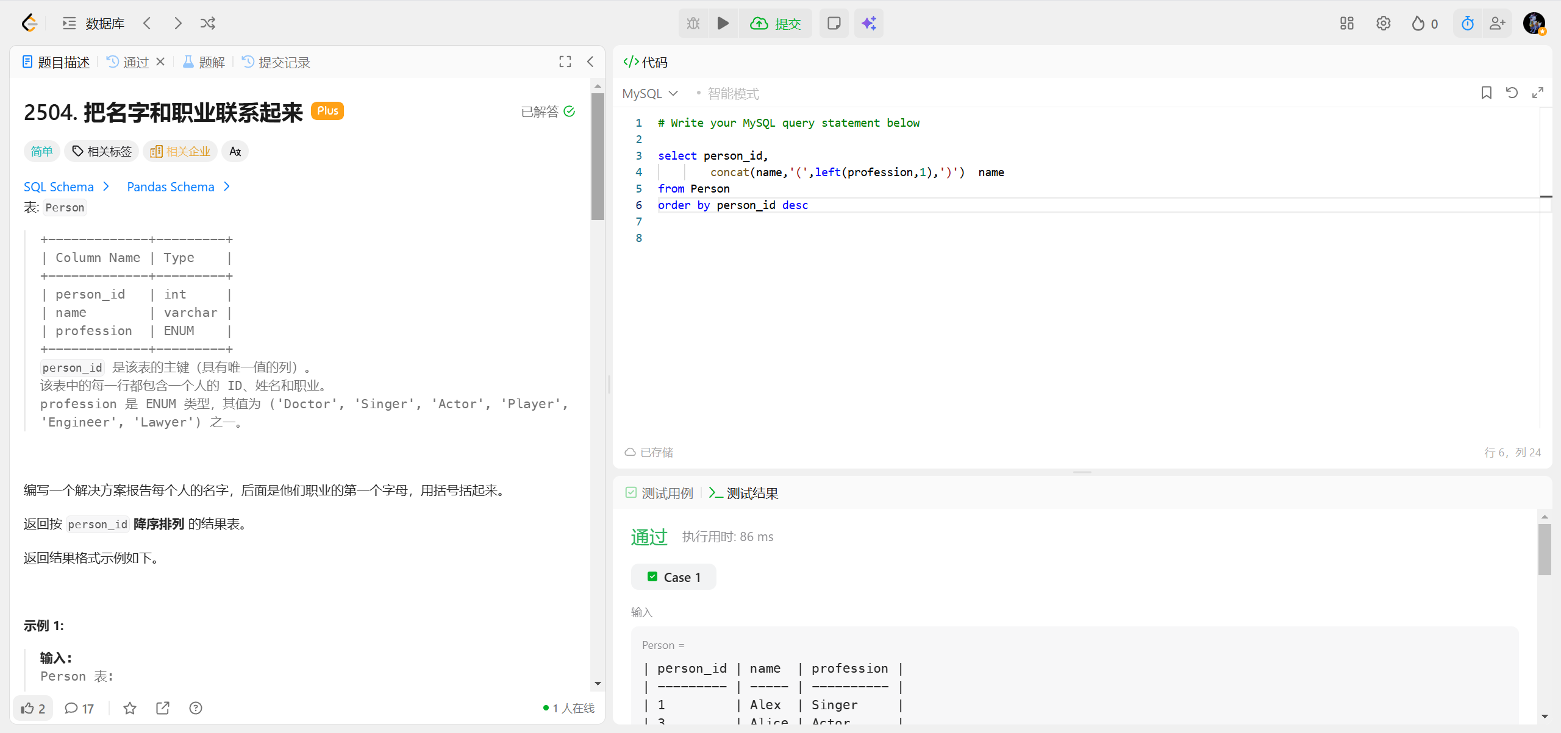The width and height of the screenshot is (1561, 733).
Task: Click the debug bug icon
Action: click(x=693, y=23)
